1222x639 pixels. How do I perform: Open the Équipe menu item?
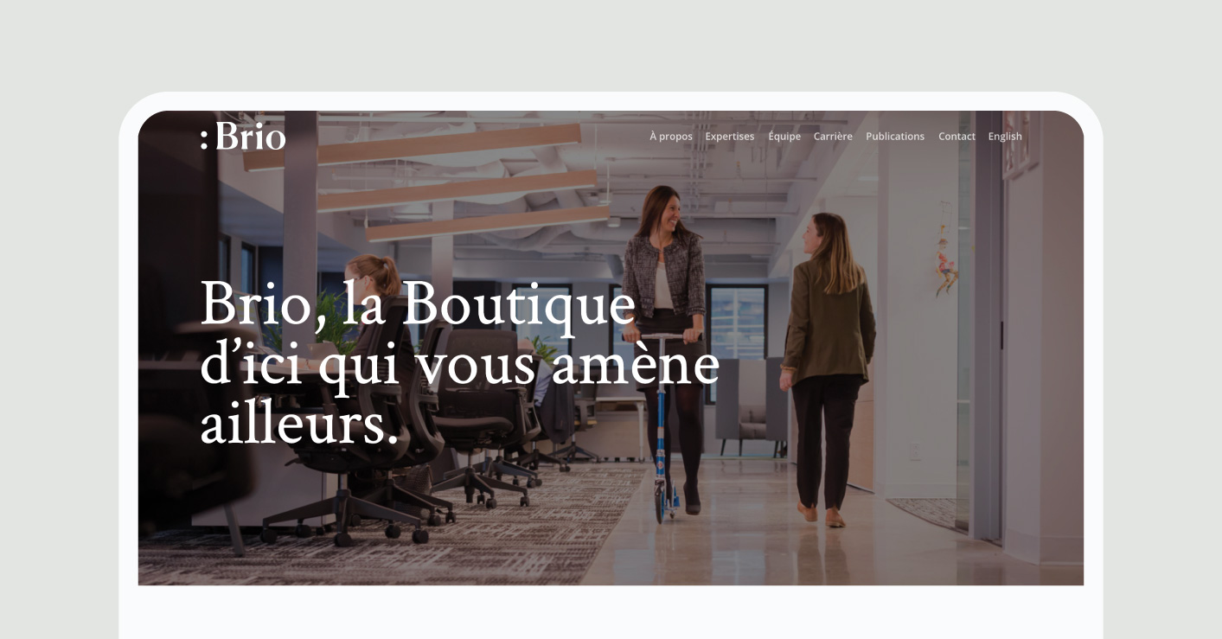click(784, 137)
